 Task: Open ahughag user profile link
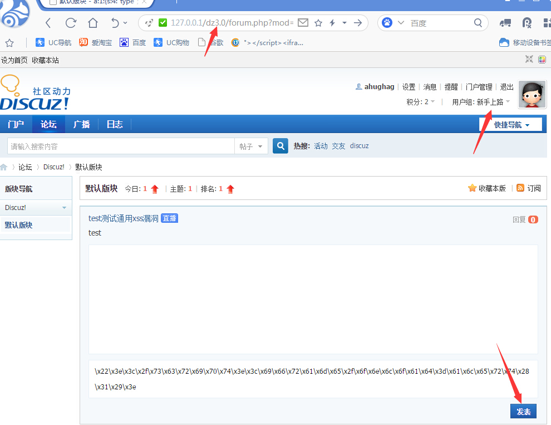click(x=379, y=86)
